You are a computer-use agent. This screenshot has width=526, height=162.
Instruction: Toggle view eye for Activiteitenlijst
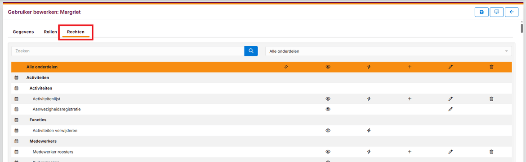pyautogui.click(x=328, y=99)
